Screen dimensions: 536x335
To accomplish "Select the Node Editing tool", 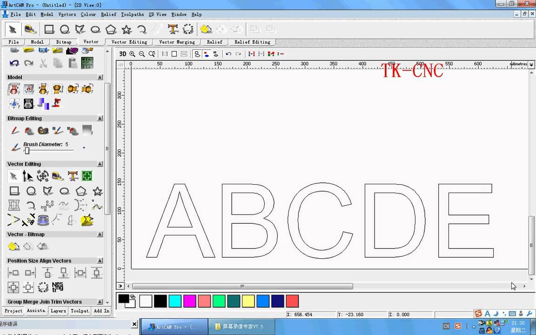I will (x=28, y=176).
